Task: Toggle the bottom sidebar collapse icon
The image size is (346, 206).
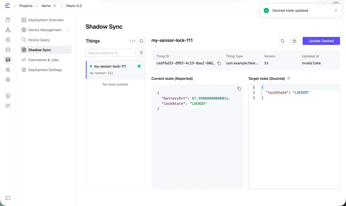Action: pos(8,198)
